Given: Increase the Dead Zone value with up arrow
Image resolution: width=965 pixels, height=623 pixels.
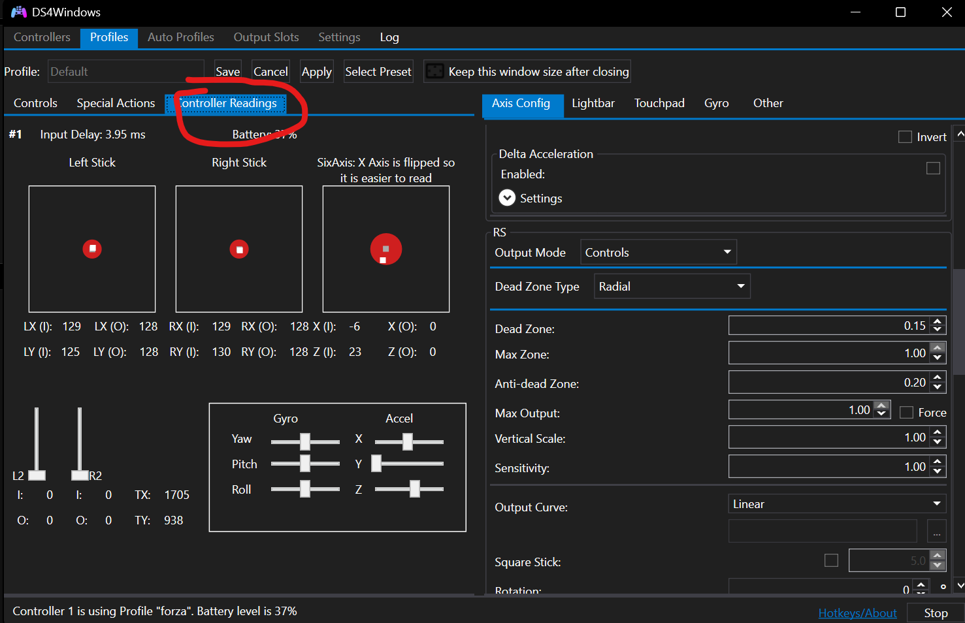Looking at the screenshot, I should 938,321.
